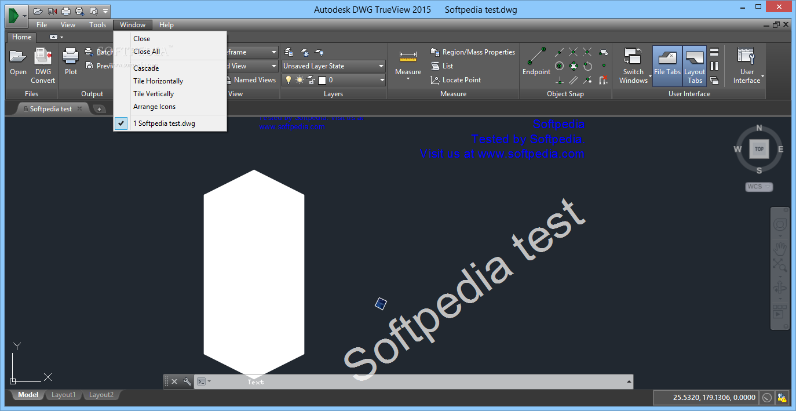
Task: Click the DWG Convert icon in quick access toolbar
Action: (52, 10)
